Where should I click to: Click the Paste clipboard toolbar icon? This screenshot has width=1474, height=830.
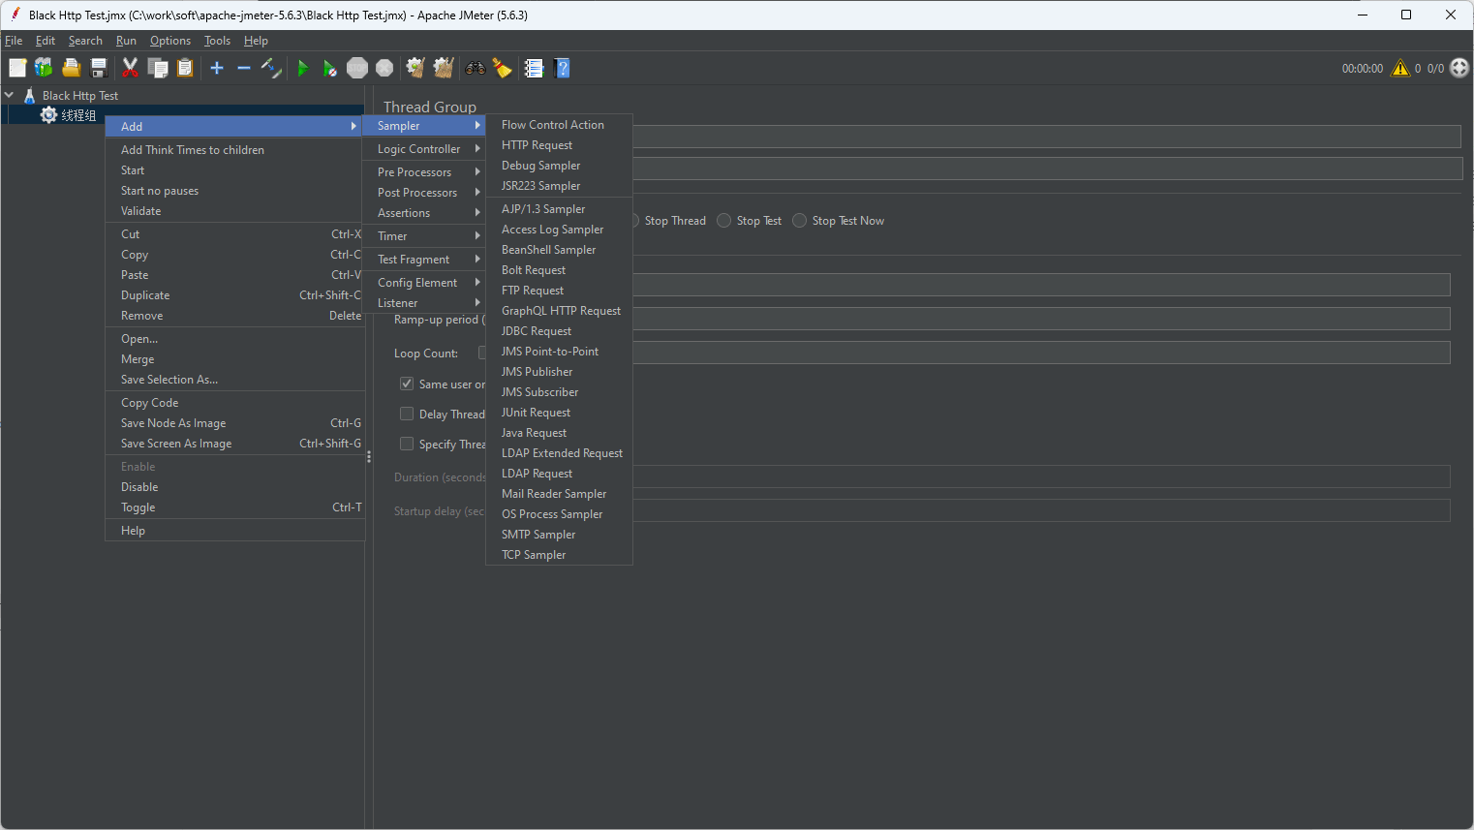(185, 68)
